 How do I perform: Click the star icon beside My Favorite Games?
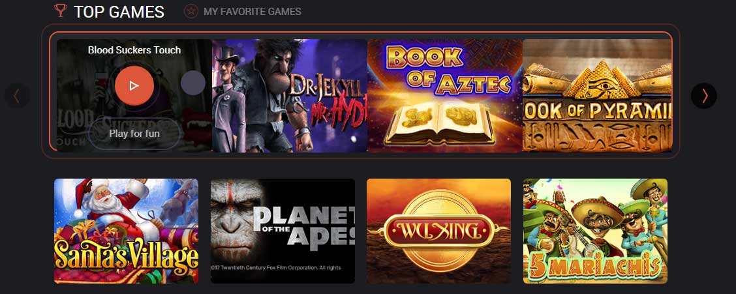coord(191,11)
